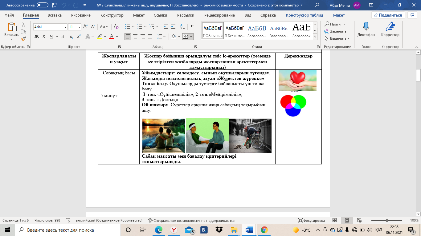Image resolution: width=421 pixels, height=236 pixels.
Task: Toggle the Автосохранение switch
Action: click(42, 5)
